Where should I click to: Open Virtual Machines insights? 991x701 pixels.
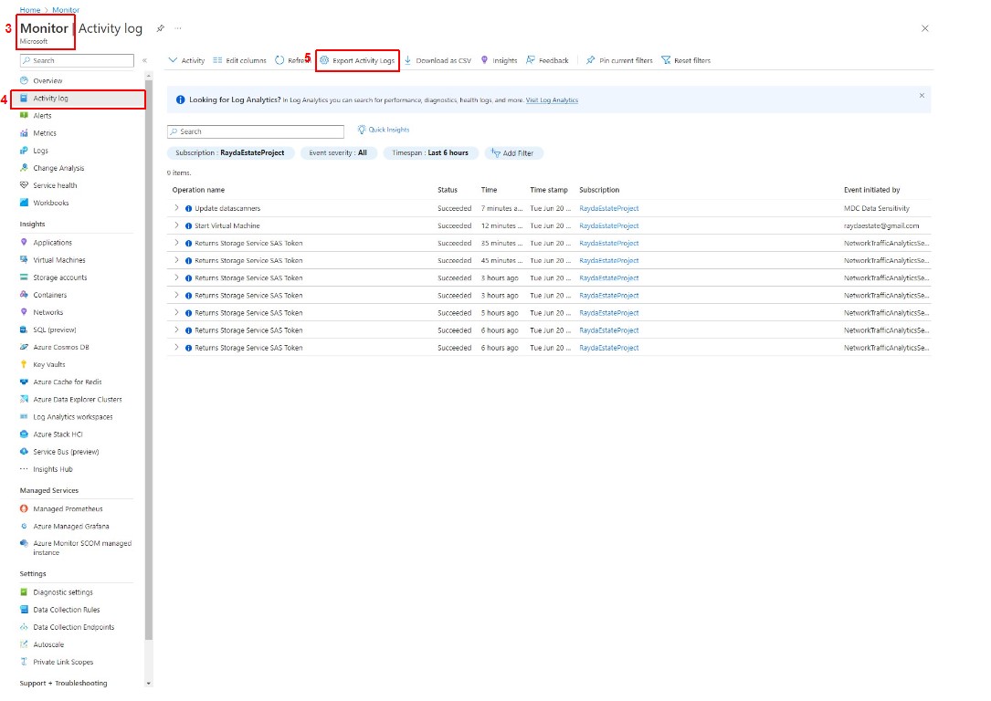coord(58,260)
